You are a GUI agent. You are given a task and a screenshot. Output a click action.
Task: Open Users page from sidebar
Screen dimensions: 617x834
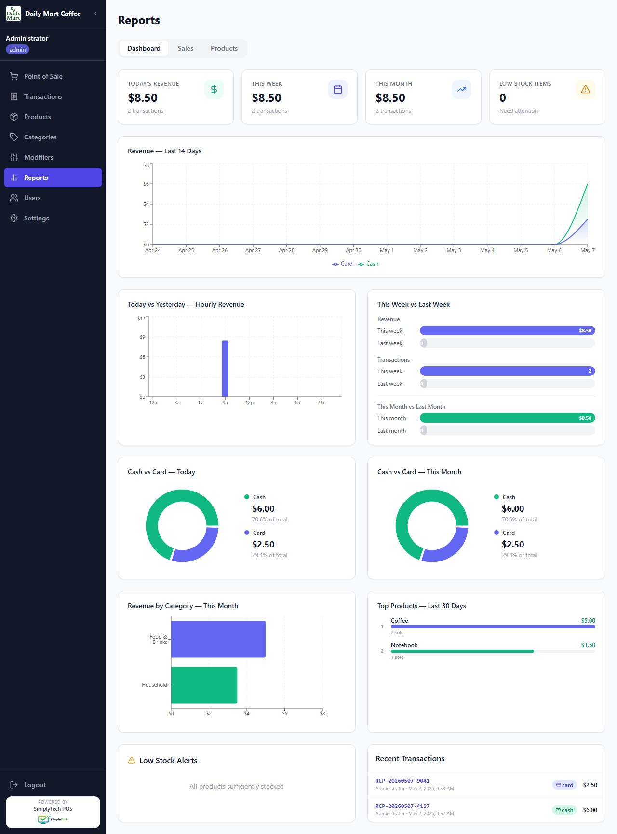(53, 198)
